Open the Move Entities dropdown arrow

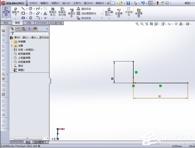pos(102,18)
